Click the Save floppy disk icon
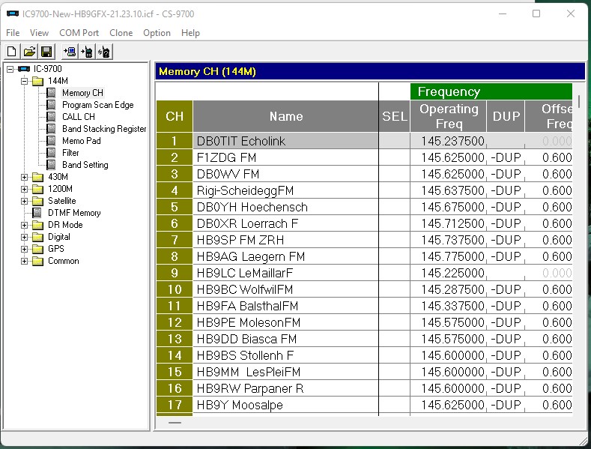This screenshot has height=449, width=591. click(x=46, y=52)
